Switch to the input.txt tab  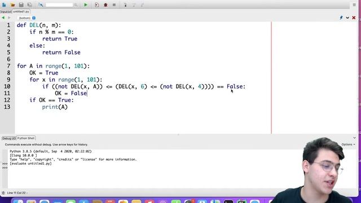(6, 11)
